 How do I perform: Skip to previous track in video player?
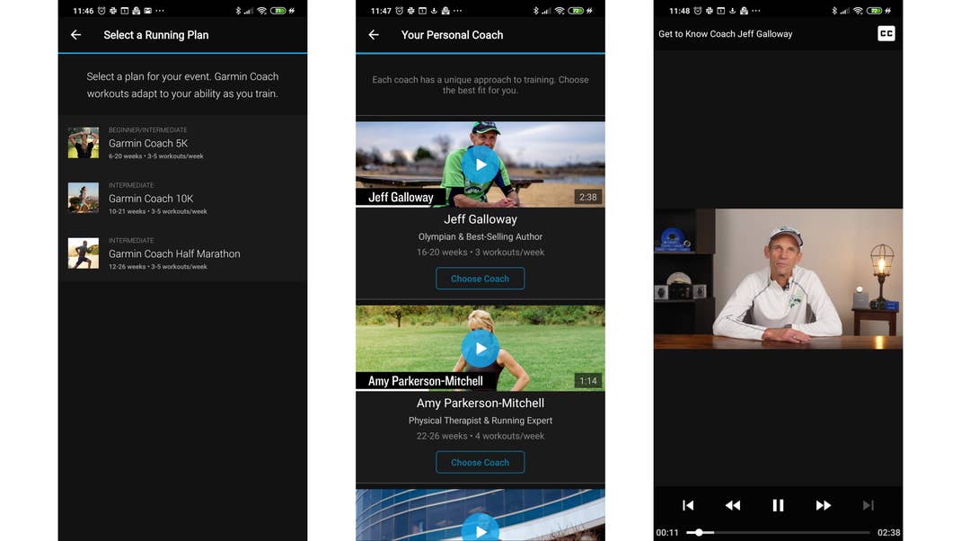pos(688,505)
